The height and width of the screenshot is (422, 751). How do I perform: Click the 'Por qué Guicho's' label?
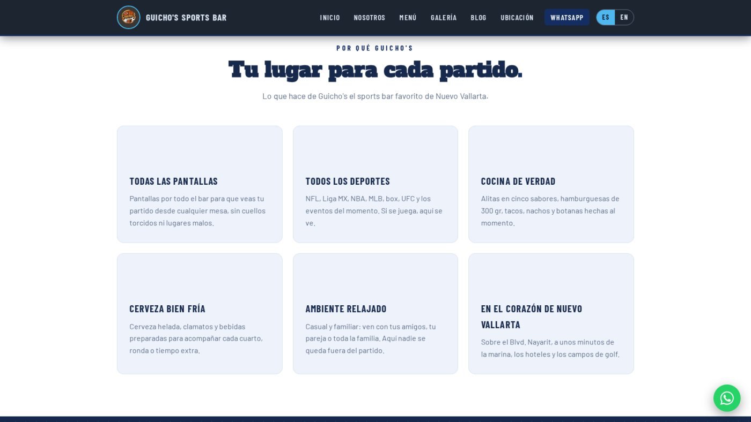point(375,48)
